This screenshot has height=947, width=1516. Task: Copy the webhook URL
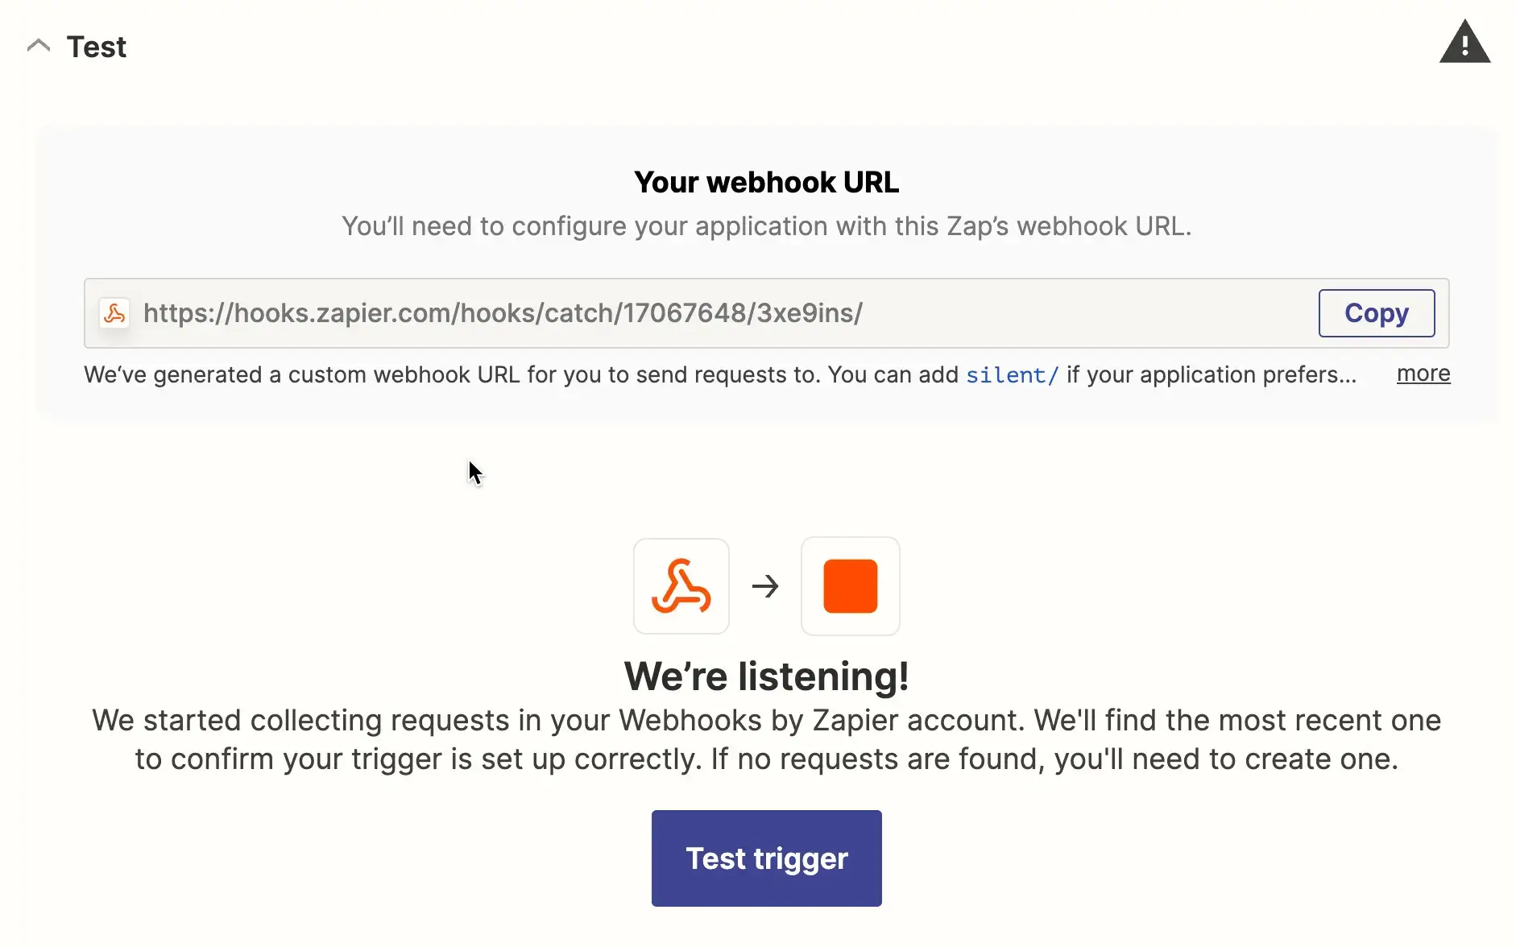point(1376,313)
